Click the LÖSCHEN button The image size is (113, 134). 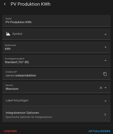10,131
